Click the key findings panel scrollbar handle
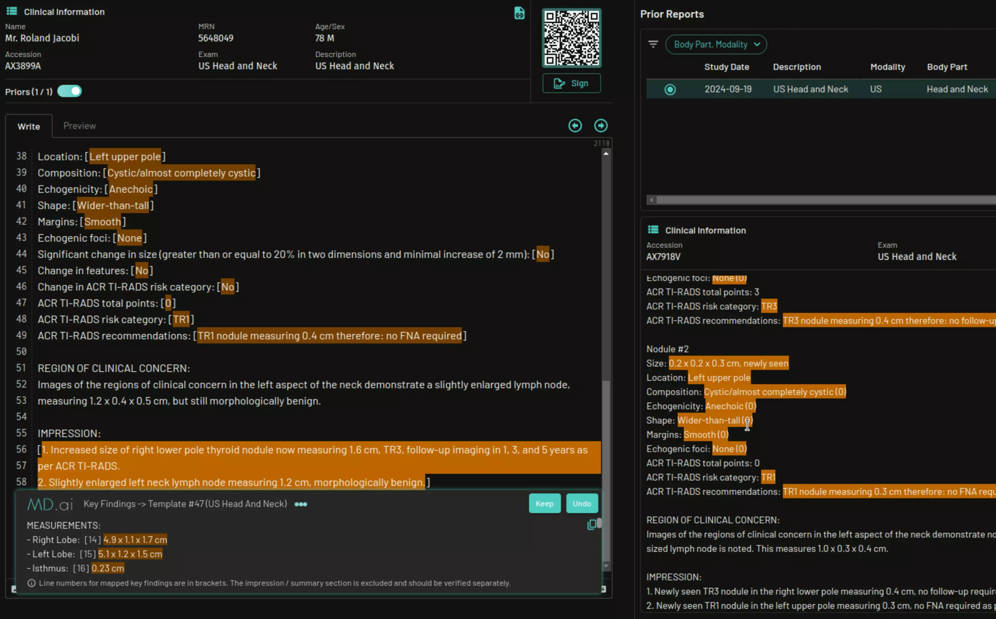Image resolution: width=996 pixels, height=619 pixels. [599, 523]
